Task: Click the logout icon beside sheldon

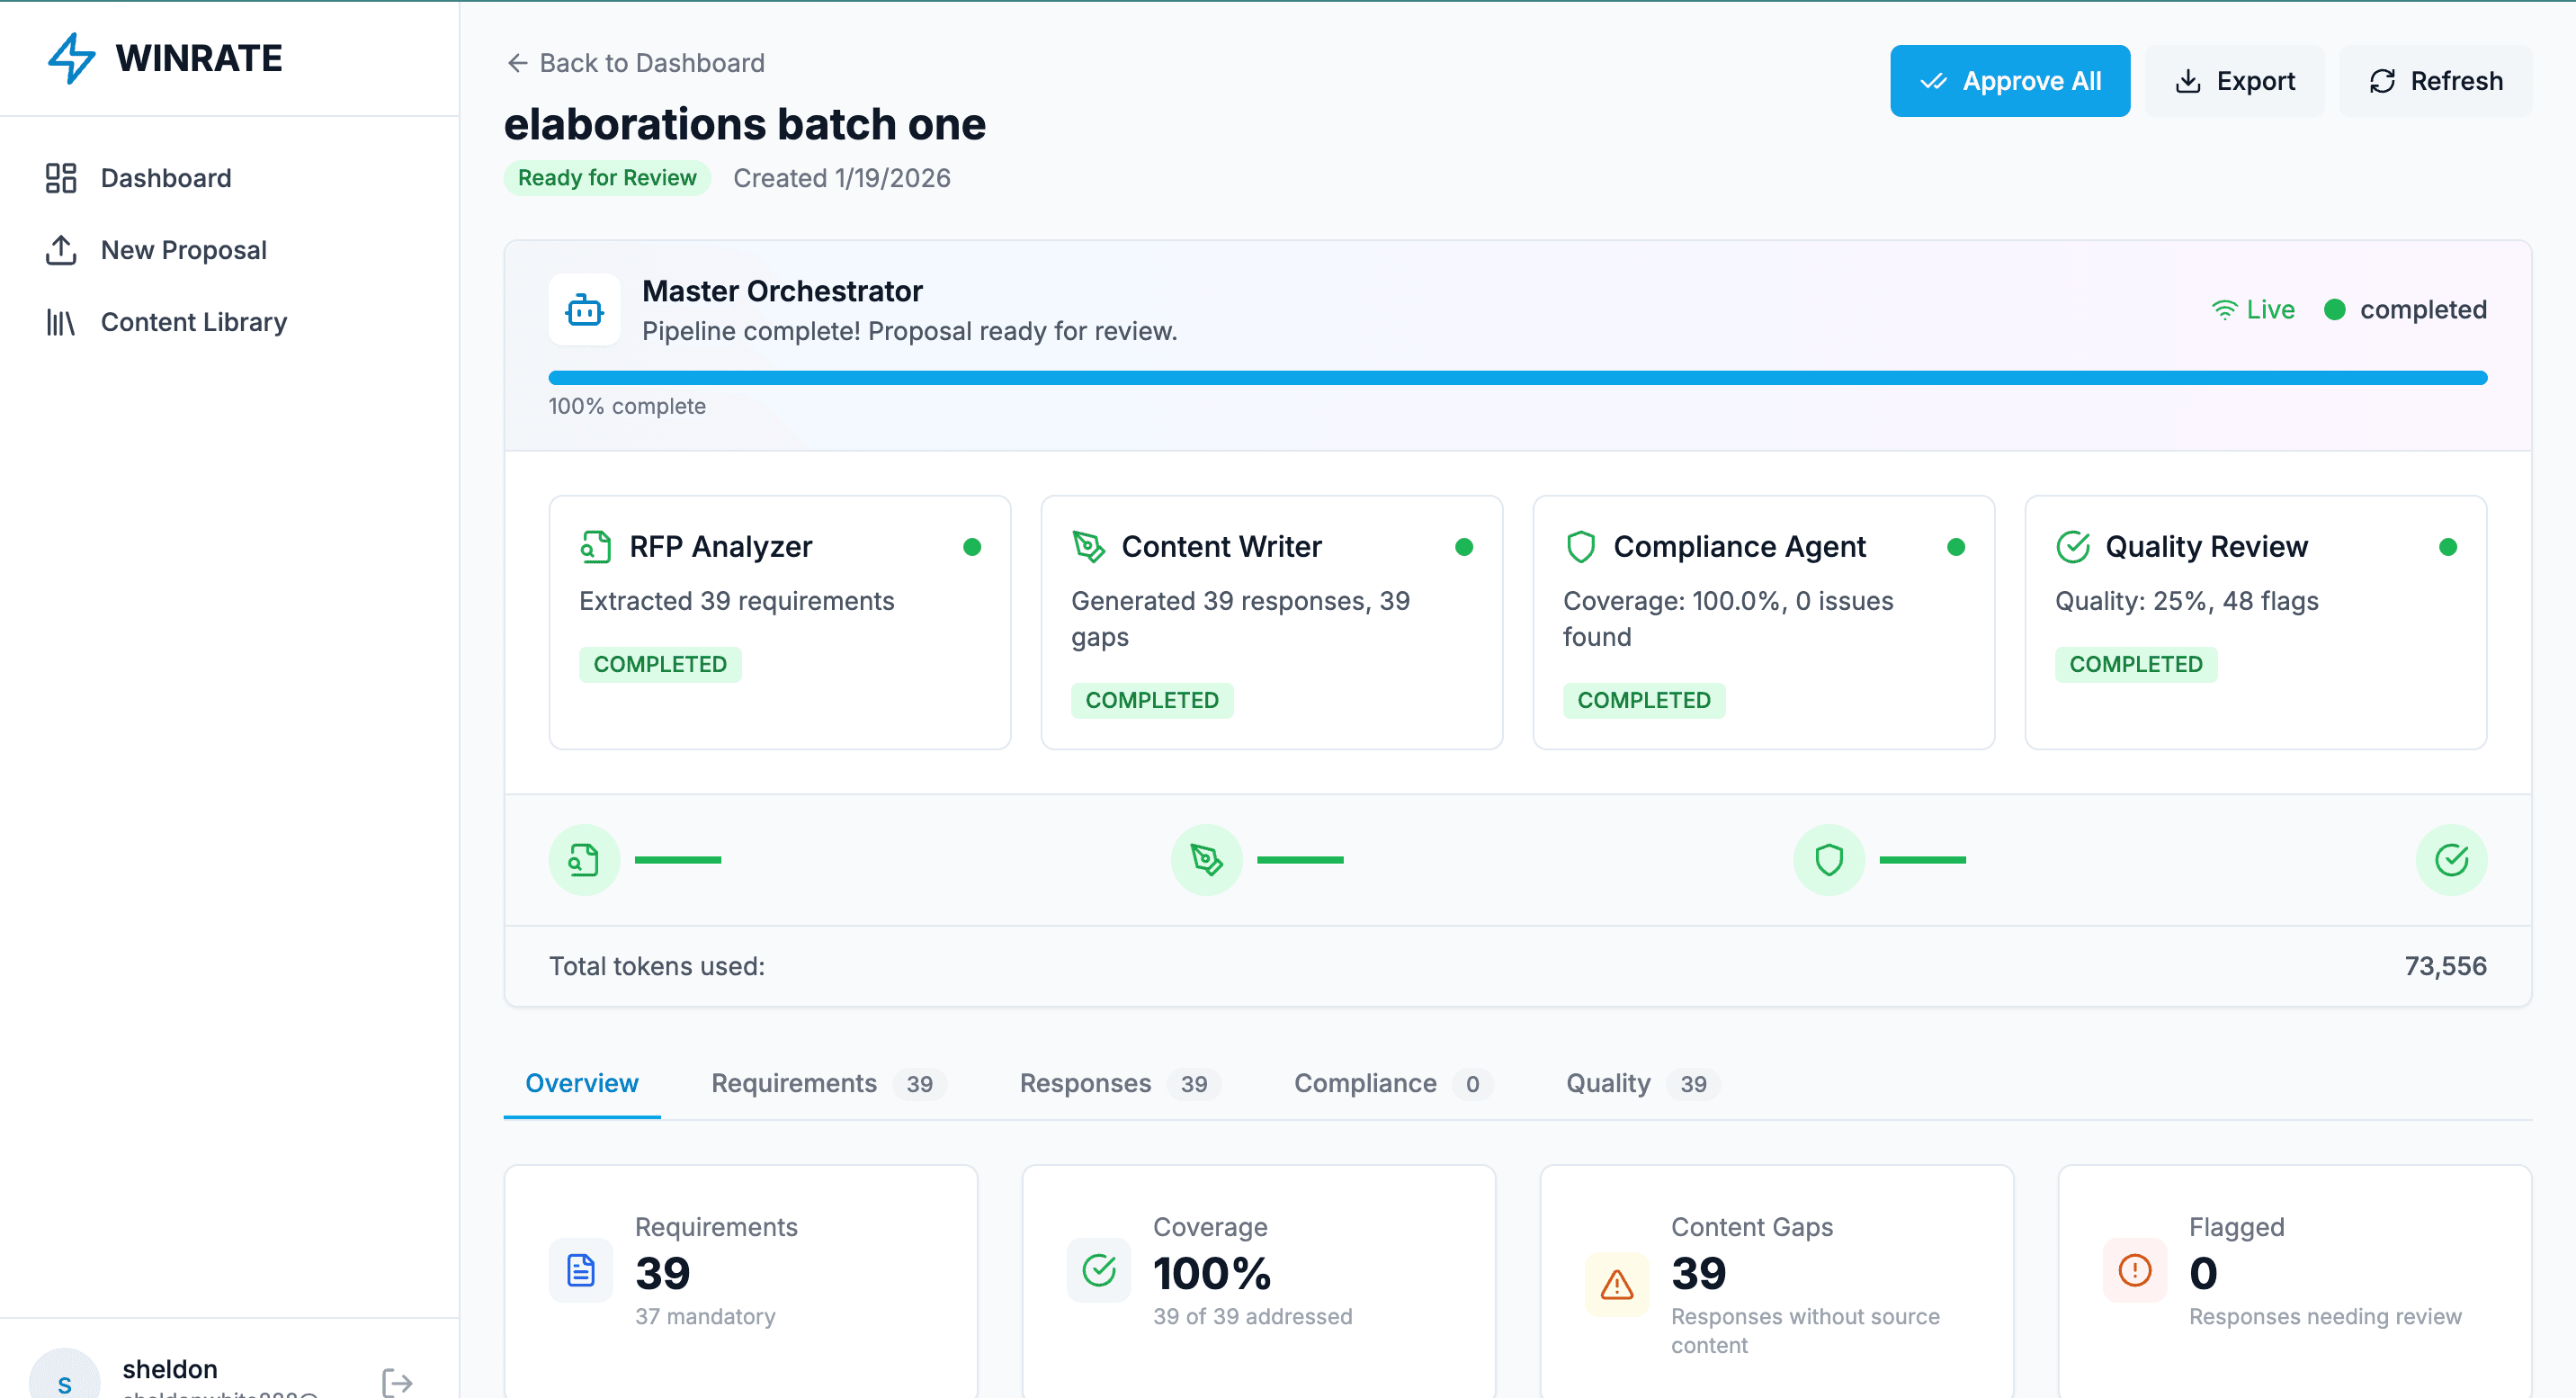Action: point(397,1382)
